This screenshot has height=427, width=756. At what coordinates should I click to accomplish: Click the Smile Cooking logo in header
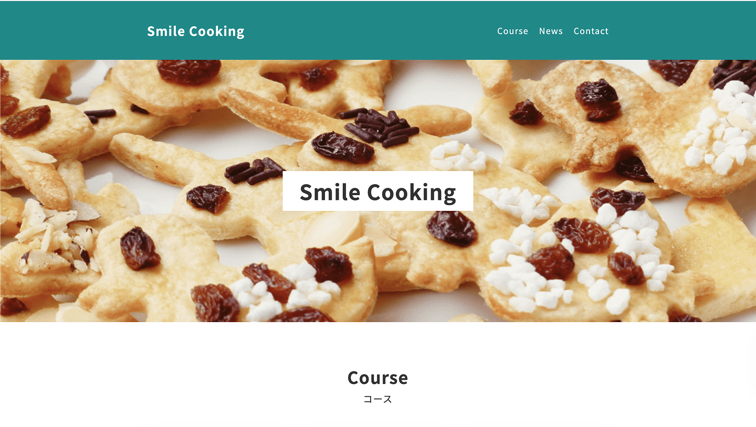(x=195, y=31)
